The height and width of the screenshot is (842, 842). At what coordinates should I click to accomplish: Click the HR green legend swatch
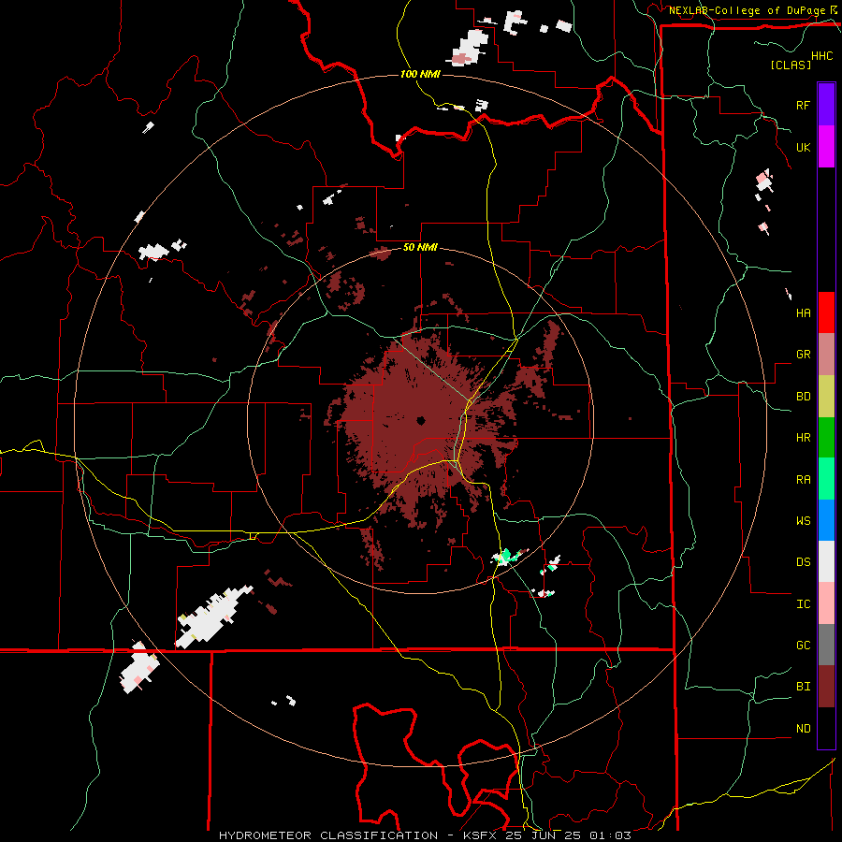tap(826, 438)
